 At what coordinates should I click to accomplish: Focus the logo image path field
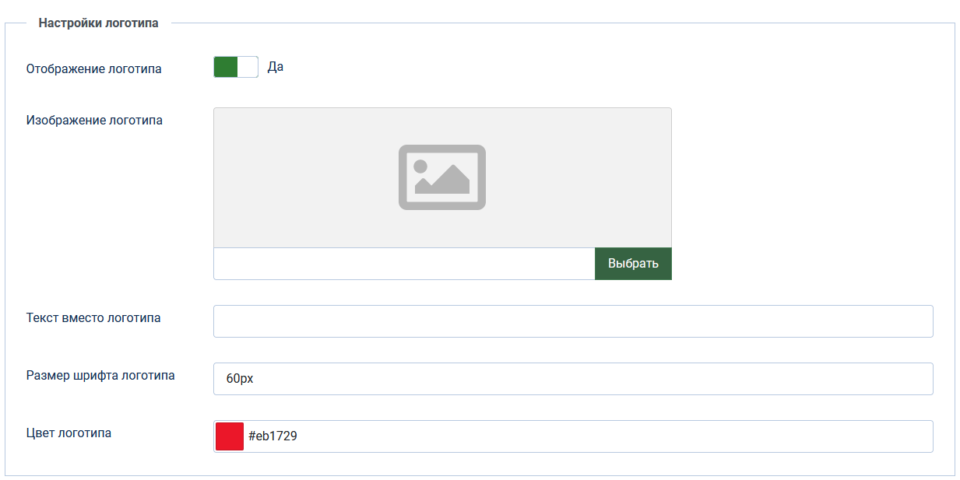click(x=403, y=264)
